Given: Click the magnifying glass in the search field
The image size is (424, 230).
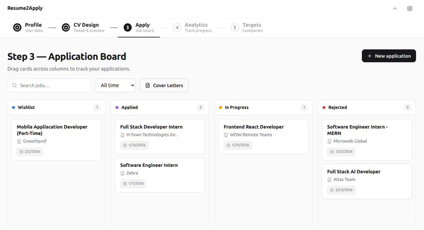Looking at the screenshot, I should coord(14,85).
